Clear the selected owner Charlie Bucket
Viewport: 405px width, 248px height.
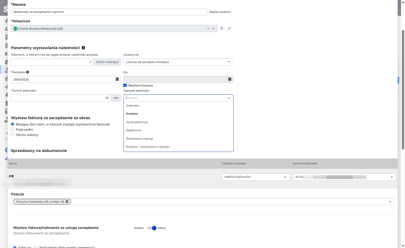tap(208, 29)
